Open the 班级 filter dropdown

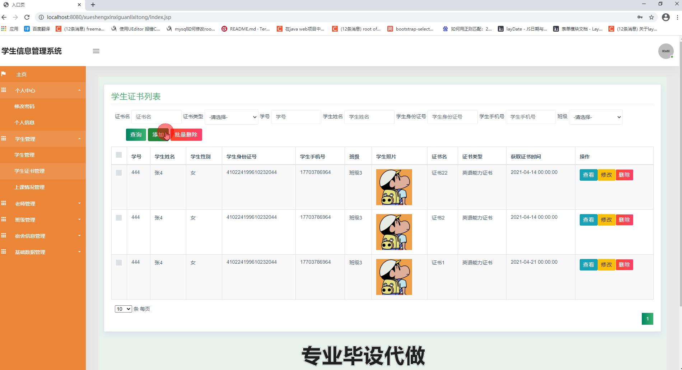(595, 117)
